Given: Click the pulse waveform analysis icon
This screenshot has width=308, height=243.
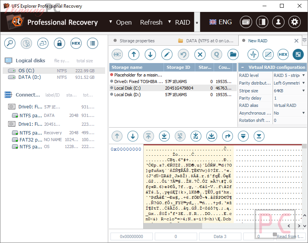Looking at the screenshot, I should point(253,54).
